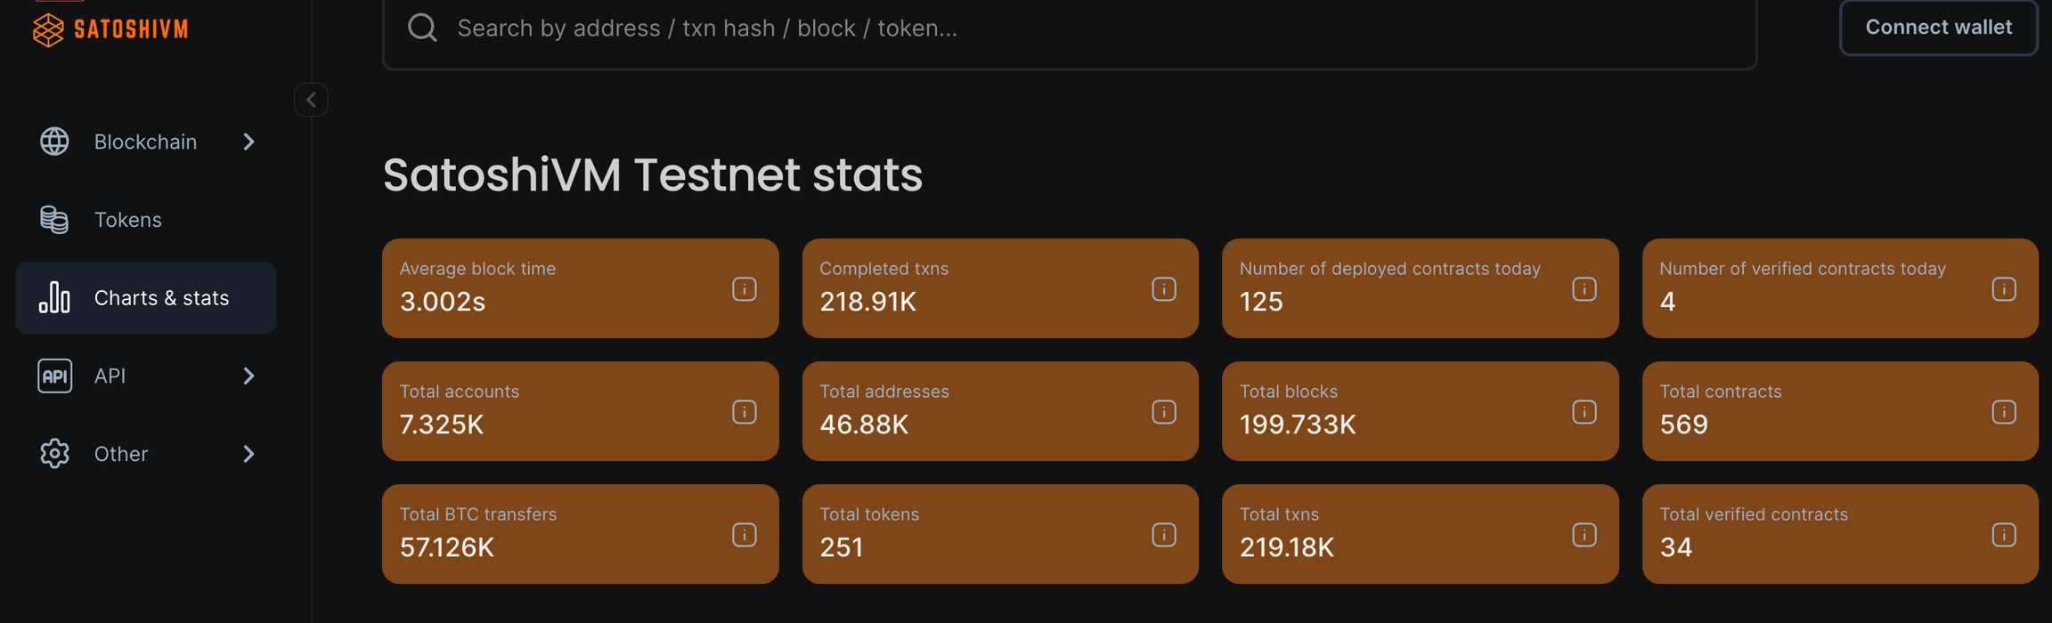
Task: Click info icon on Total tokens card
Action: tap(1164, 535)
